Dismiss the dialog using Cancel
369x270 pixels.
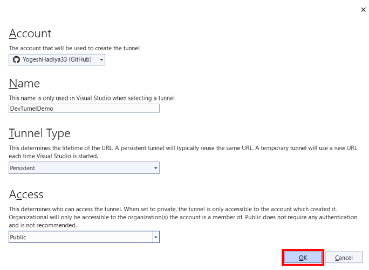[344, 258]
